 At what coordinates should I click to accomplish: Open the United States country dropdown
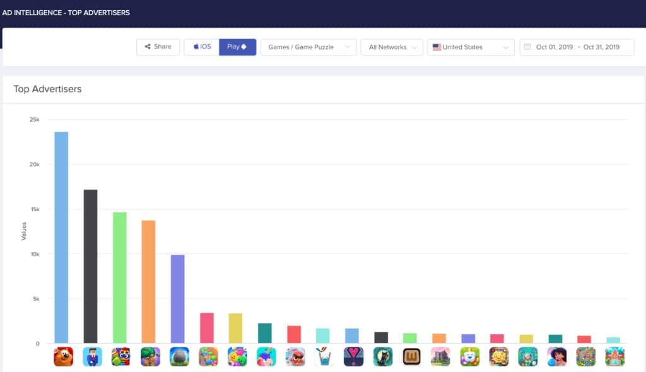click(471, 47)
